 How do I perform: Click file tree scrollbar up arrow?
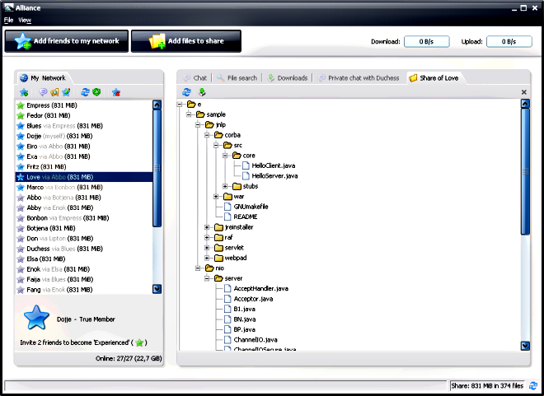(525, 104)
